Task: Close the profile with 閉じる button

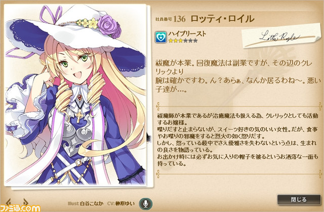Action: pos(299,200)
